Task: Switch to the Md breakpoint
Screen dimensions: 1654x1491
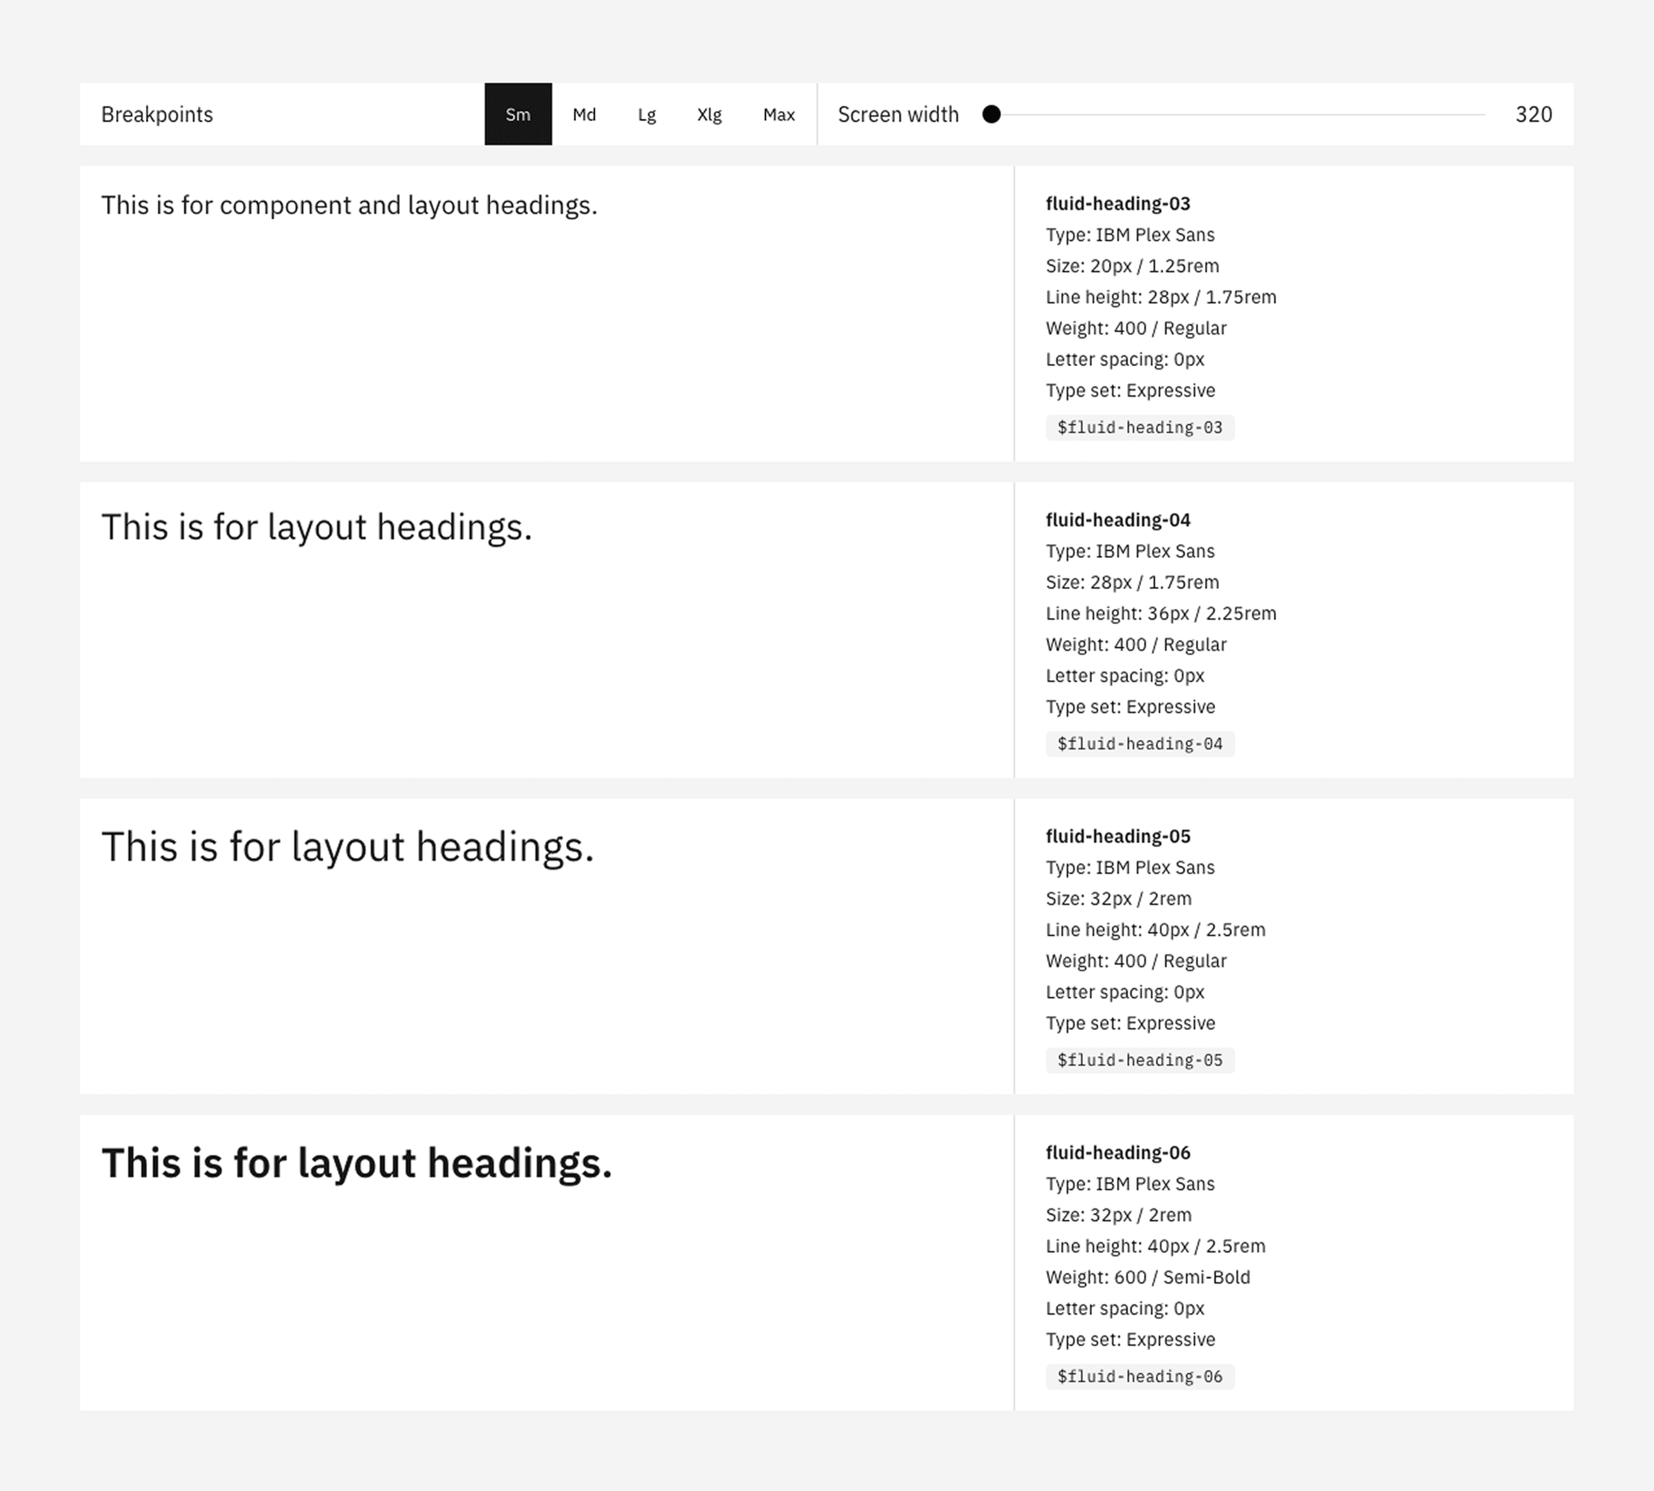Action: (x=584, y=114)
